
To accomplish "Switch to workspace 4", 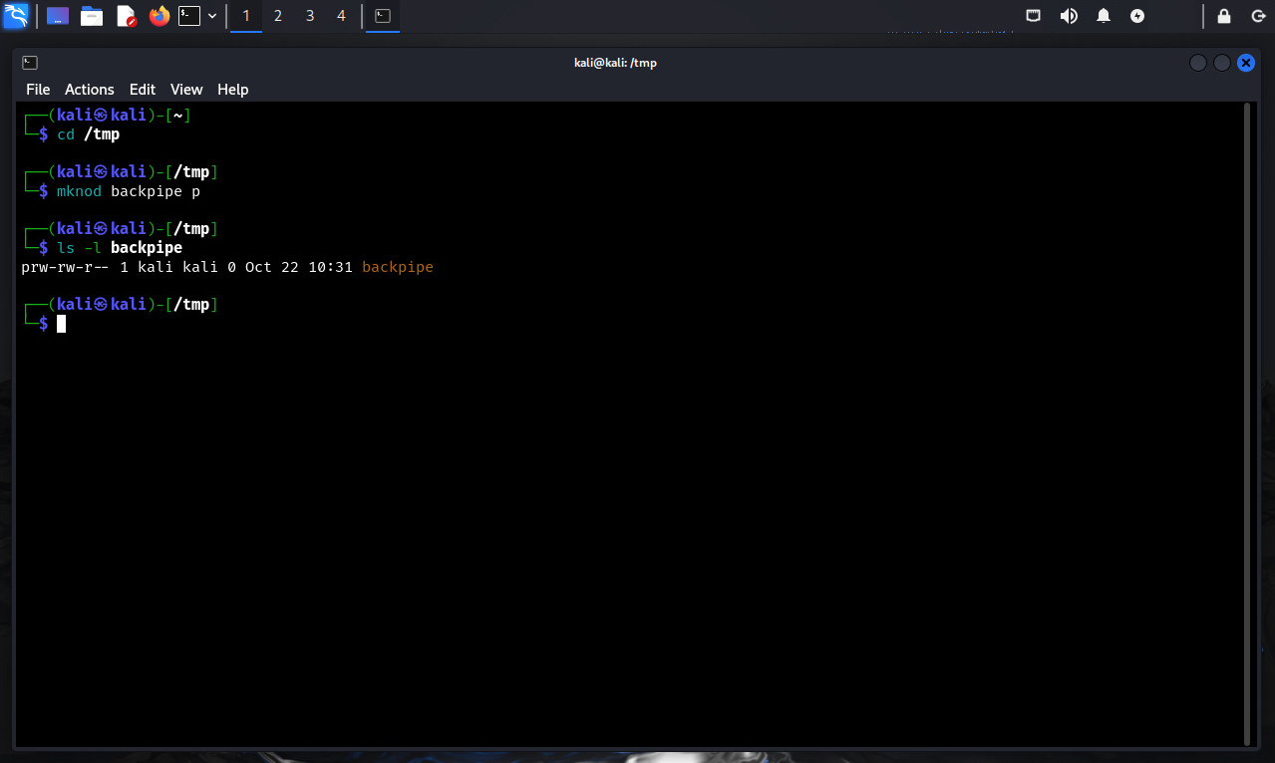I will click(342, 16).
